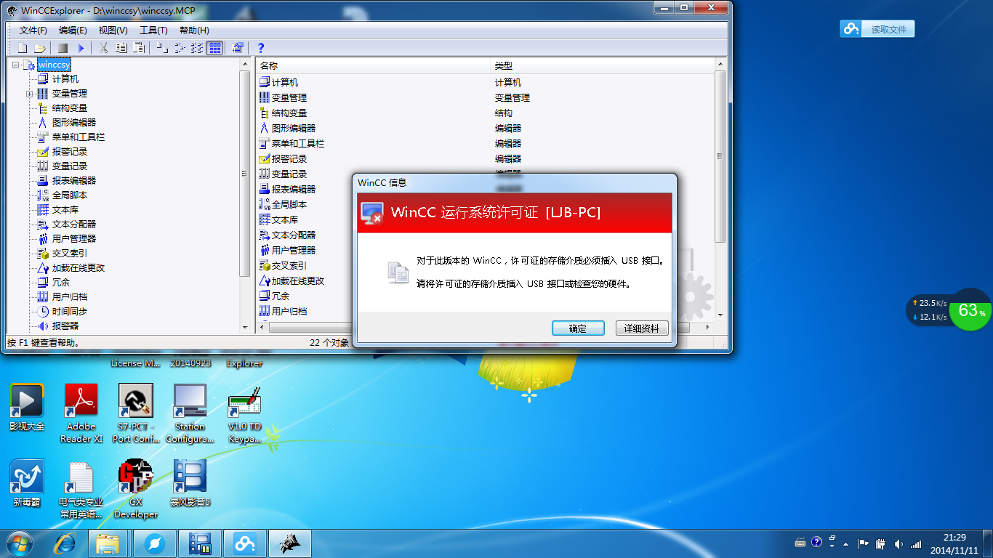Click the Properties toolbar icon

(x=237, y=48)
